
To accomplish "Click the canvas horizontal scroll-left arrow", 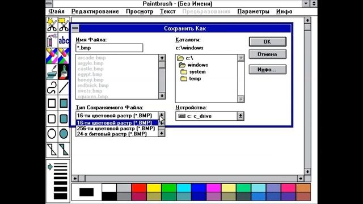I will coord(75,178).
